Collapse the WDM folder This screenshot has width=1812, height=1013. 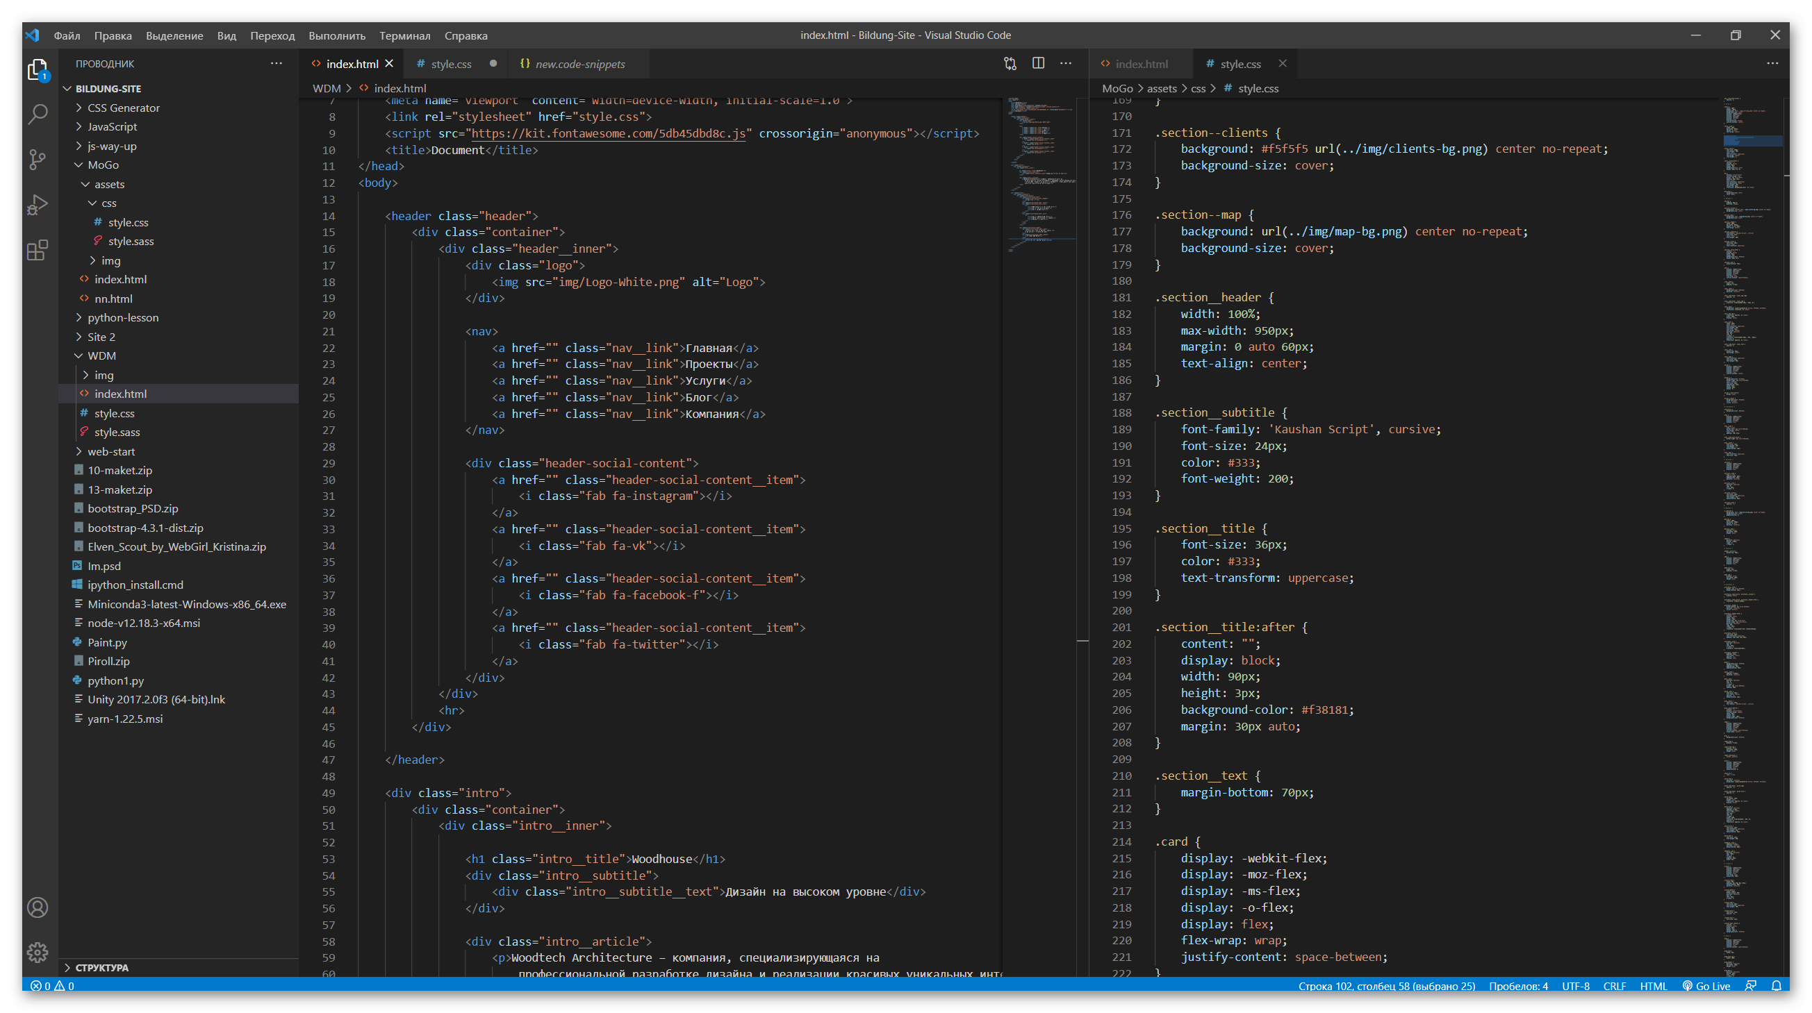click(101, 355)
